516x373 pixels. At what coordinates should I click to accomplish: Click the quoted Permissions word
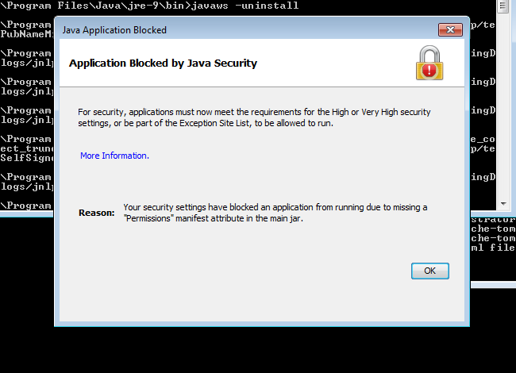click(148, 218)
